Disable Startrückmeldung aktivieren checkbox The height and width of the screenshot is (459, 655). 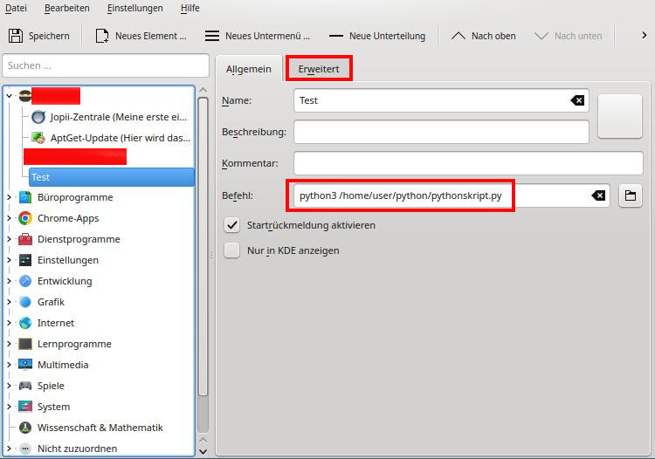pyautogui.click(x=232, y=225)
